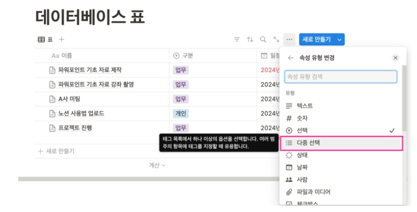Go back with arrow in 속성 유형 변경 panel
Screen dimensions: 417x212
[291, 58]
